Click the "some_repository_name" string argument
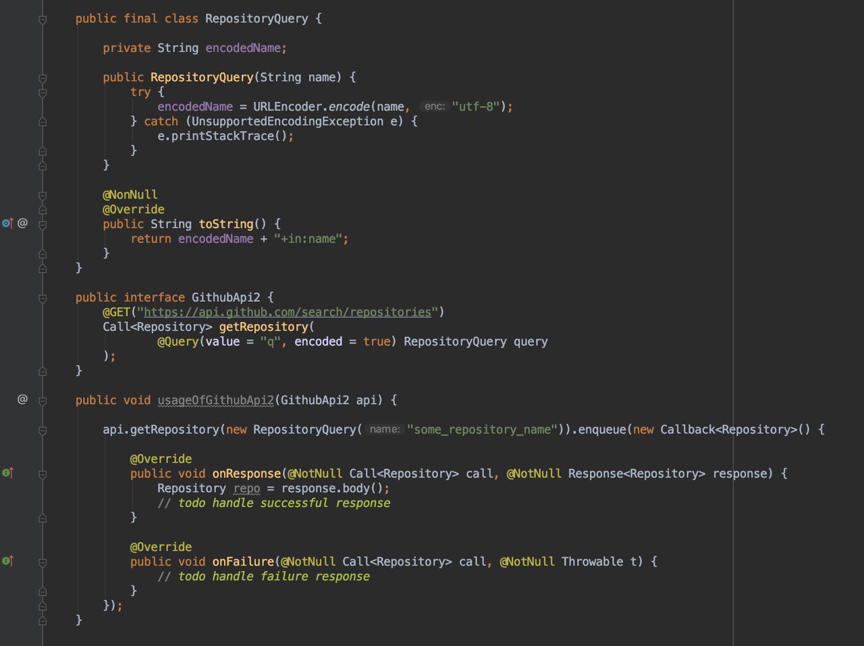Image resolution: width=864 pixels, height=646 pixels. pyautogui.click(x=482, y=429)
